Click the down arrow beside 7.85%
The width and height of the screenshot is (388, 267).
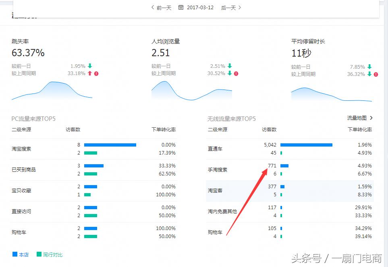[x=369, y=66]
